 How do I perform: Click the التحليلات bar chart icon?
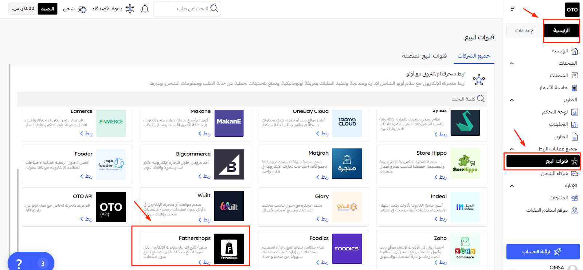click(575, 124)
